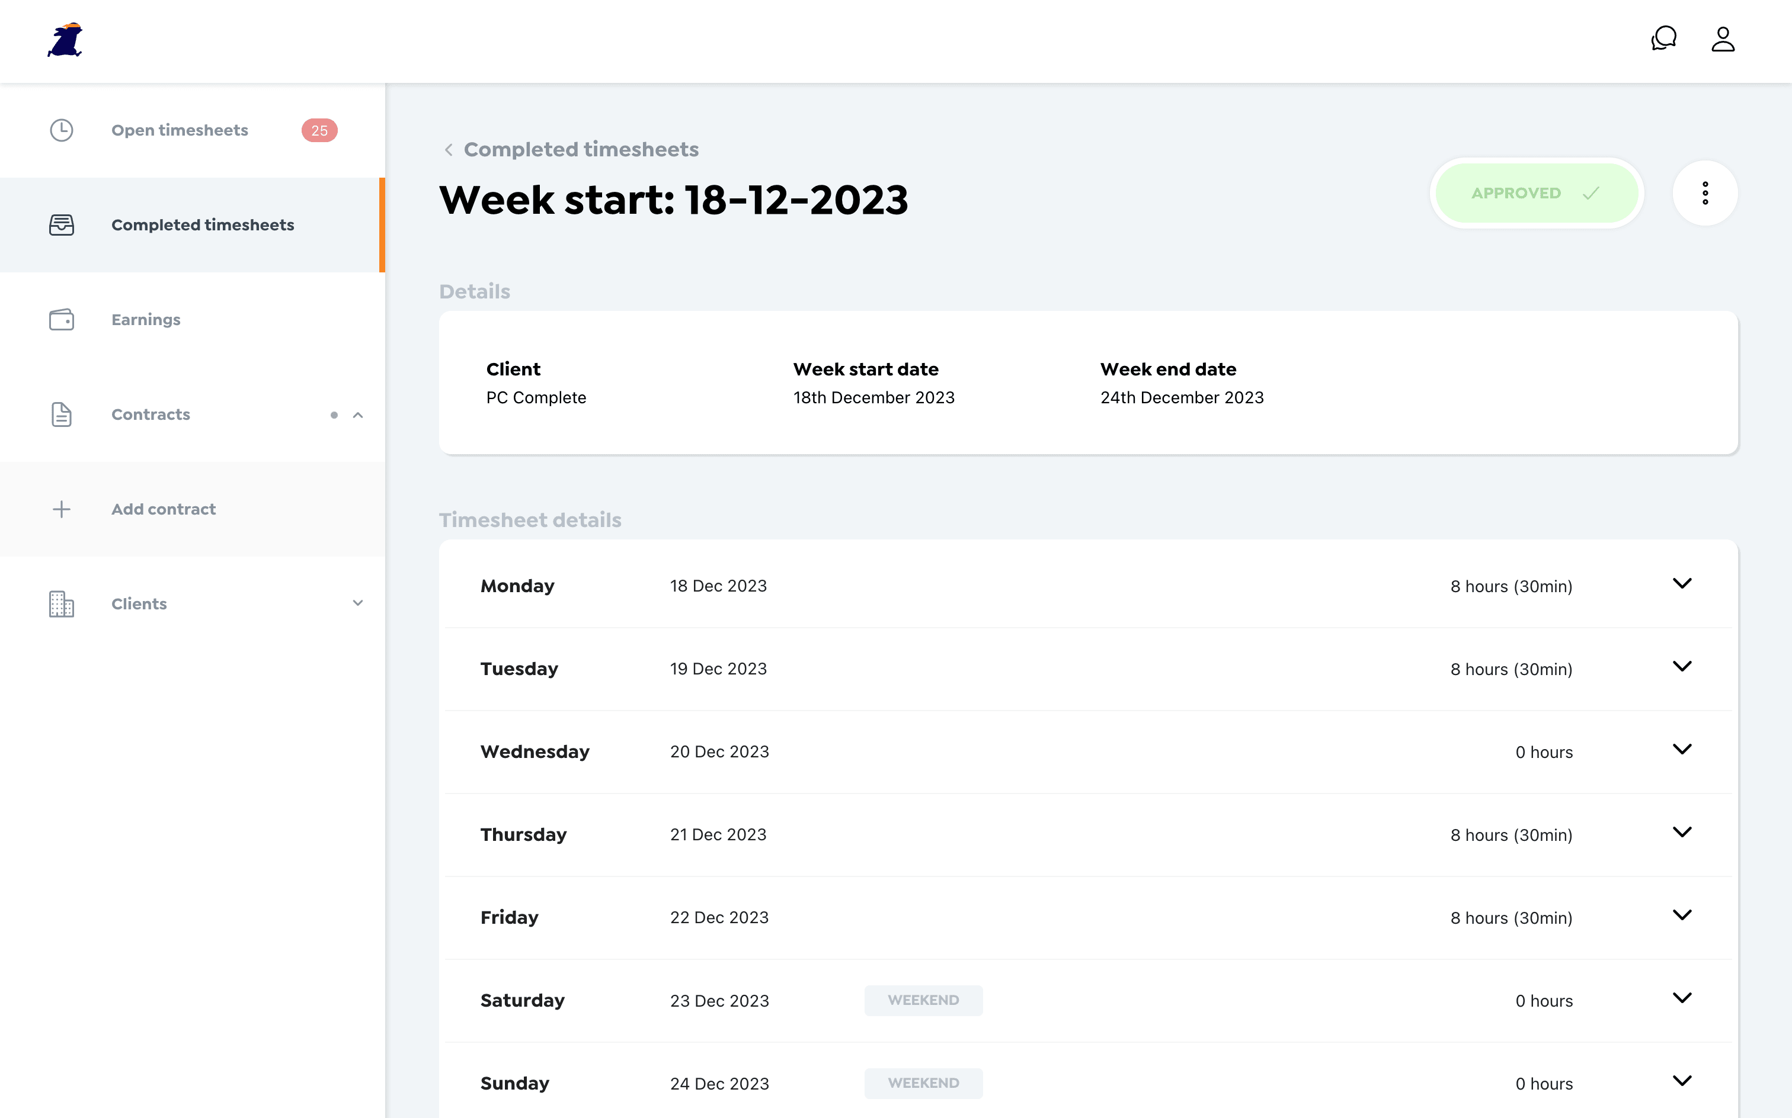
Task: Open the chat/messages icon
Action: point(1663,38)
